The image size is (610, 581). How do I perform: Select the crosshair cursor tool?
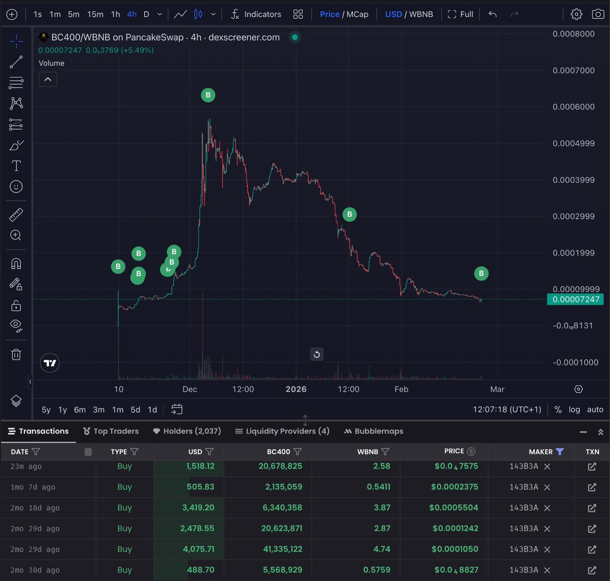(x=16, y=41)
